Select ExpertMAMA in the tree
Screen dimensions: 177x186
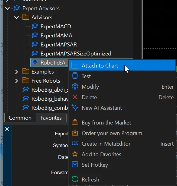(x=56, y=36)
